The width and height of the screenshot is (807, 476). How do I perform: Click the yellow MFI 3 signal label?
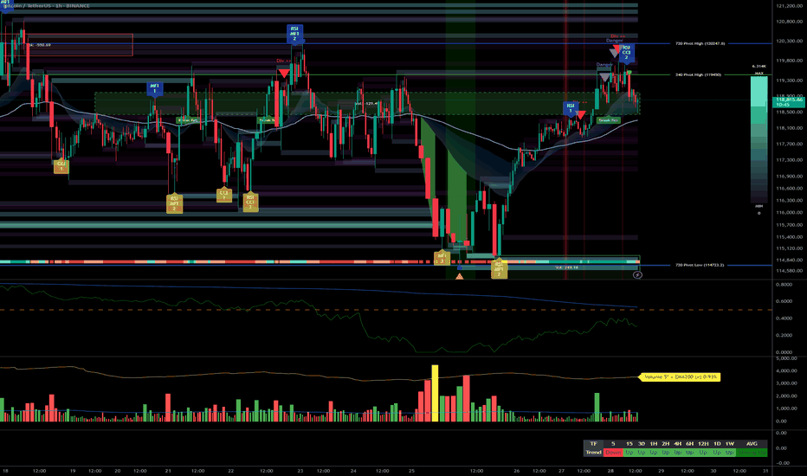coord(442,258)
